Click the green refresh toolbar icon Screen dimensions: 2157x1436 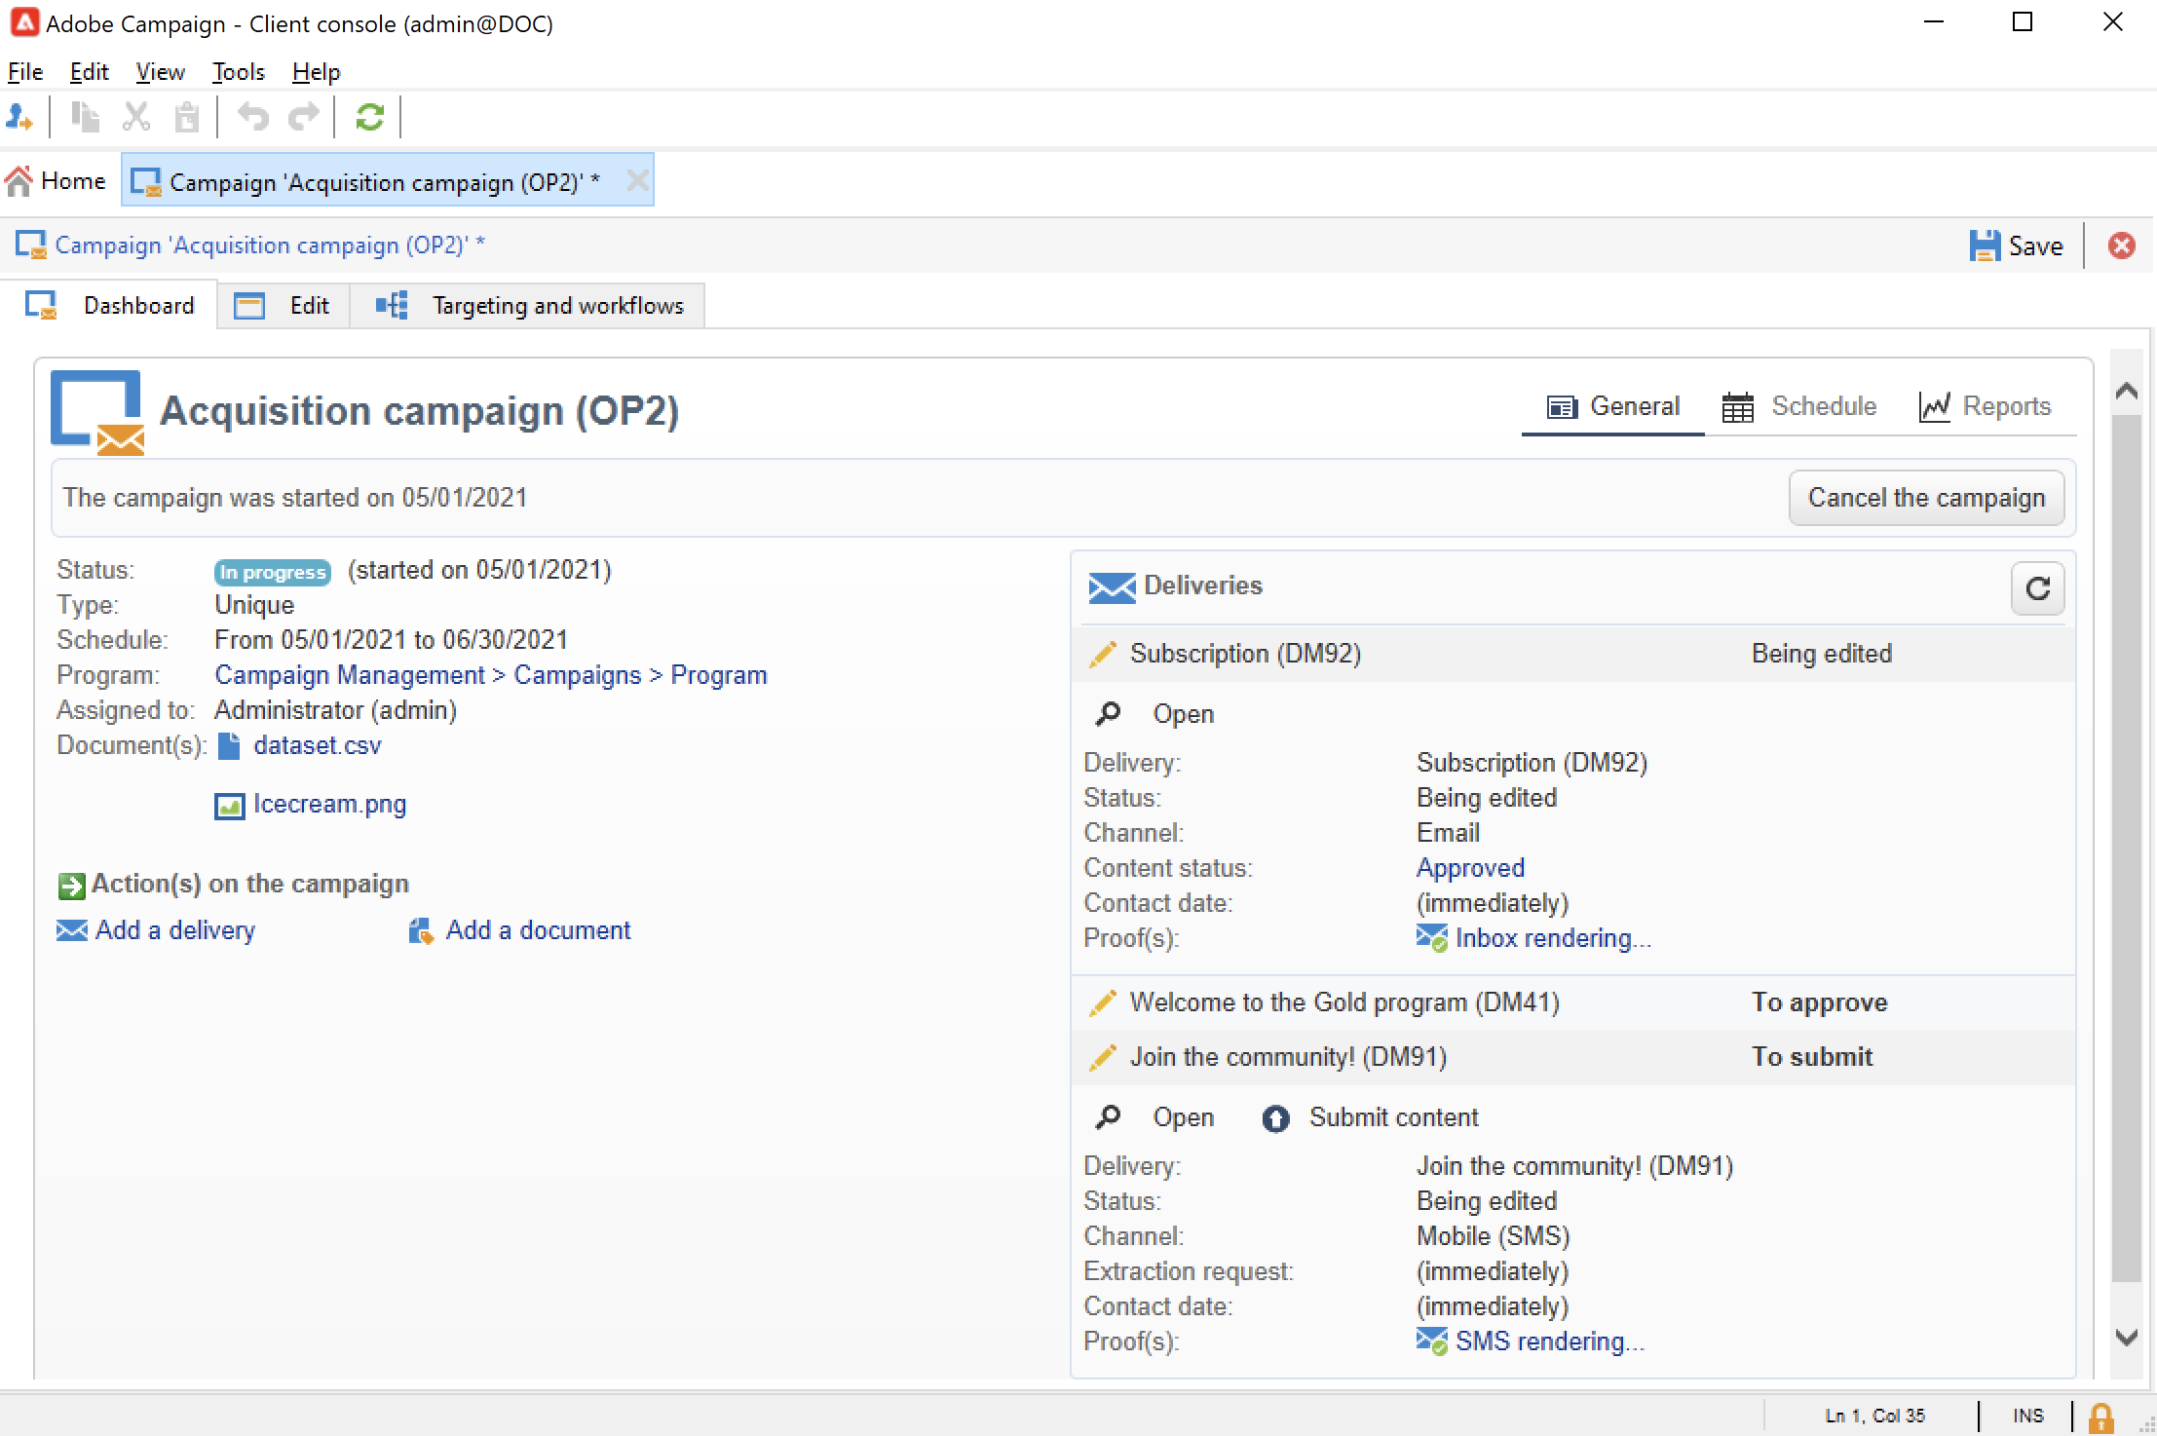coord(369,118)
